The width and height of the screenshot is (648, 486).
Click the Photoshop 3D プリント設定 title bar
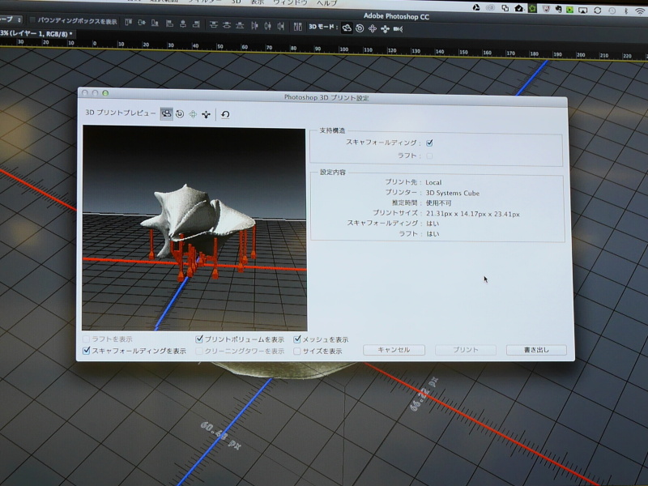click(324, 97)
